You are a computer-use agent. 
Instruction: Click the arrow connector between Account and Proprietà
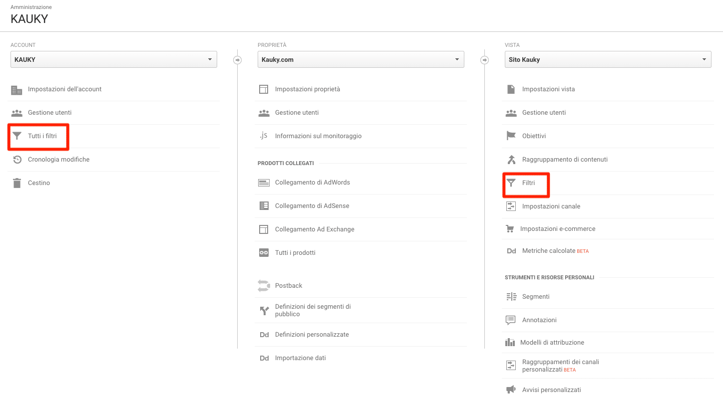click(237, 60)
